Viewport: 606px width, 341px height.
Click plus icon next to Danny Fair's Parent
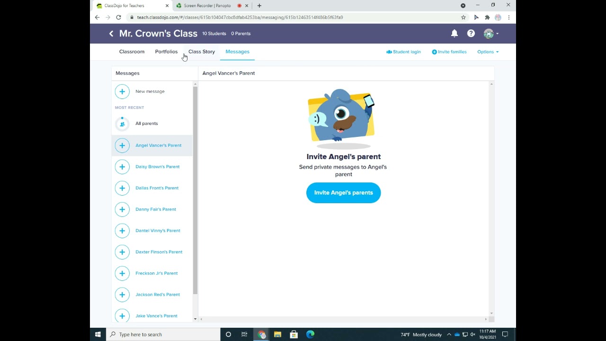pyautogui.click(x=122, y=209)
